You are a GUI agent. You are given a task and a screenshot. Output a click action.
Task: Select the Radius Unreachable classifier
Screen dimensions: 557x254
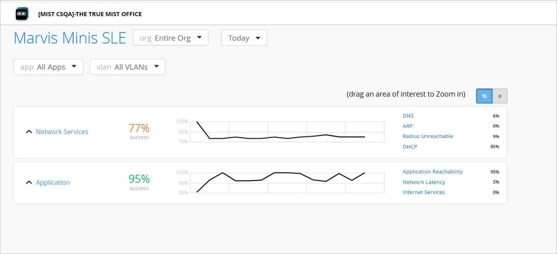click(428, 136)
